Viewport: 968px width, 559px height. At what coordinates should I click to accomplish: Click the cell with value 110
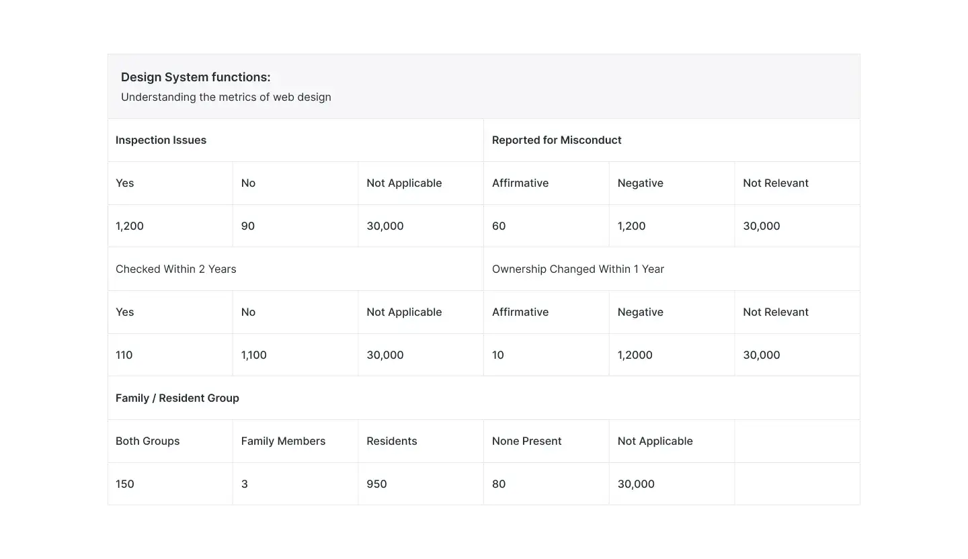(x=124, y=355)
